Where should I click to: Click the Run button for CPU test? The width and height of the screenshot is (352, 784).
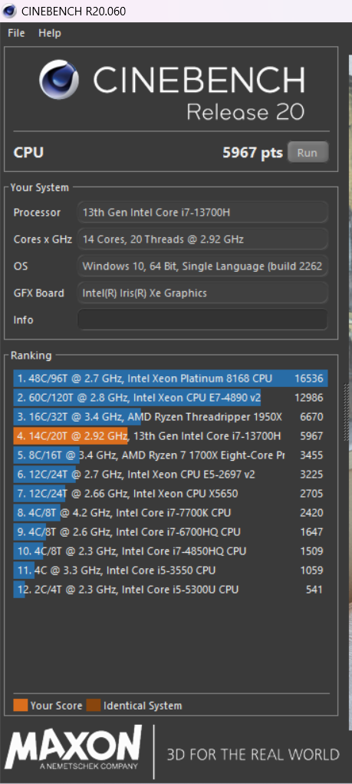pyautogui.click(x=308, y=153)
